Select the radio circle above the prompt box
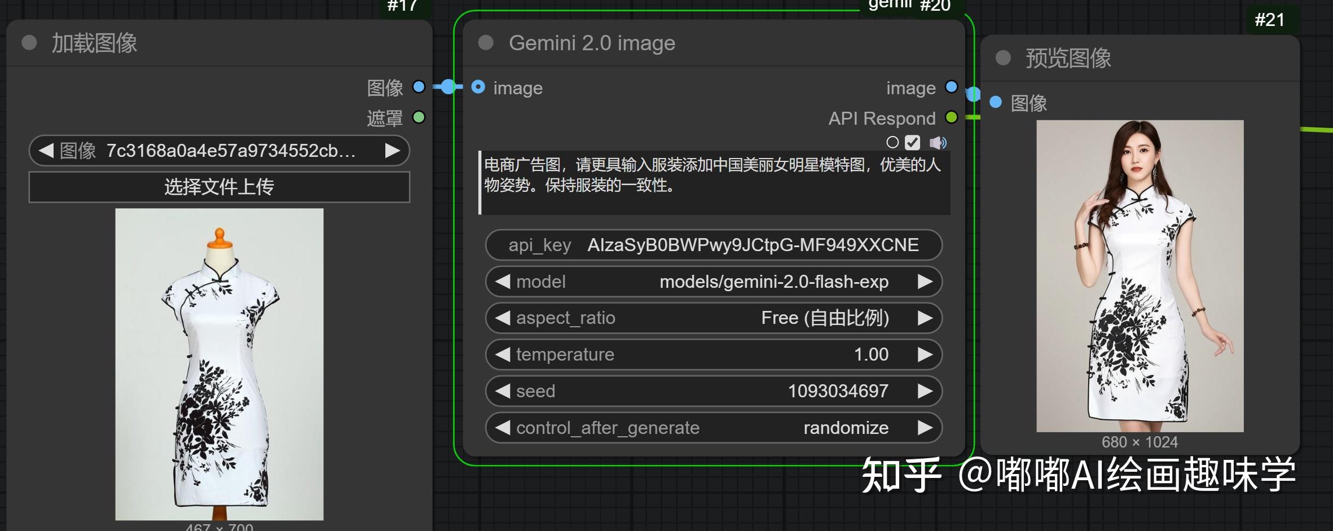 point(892,142)
